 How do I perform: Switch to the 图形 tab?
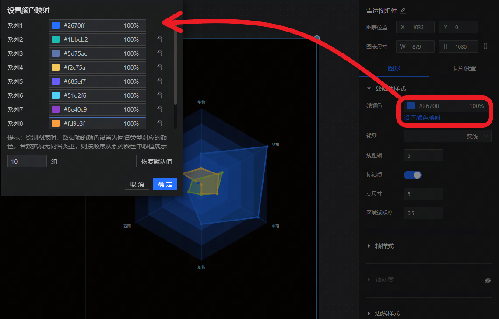pos(394,68)
